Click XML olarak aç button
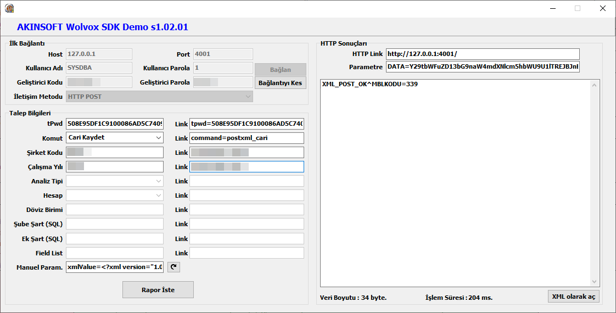 pyautogui.click(x=573, y=297)
